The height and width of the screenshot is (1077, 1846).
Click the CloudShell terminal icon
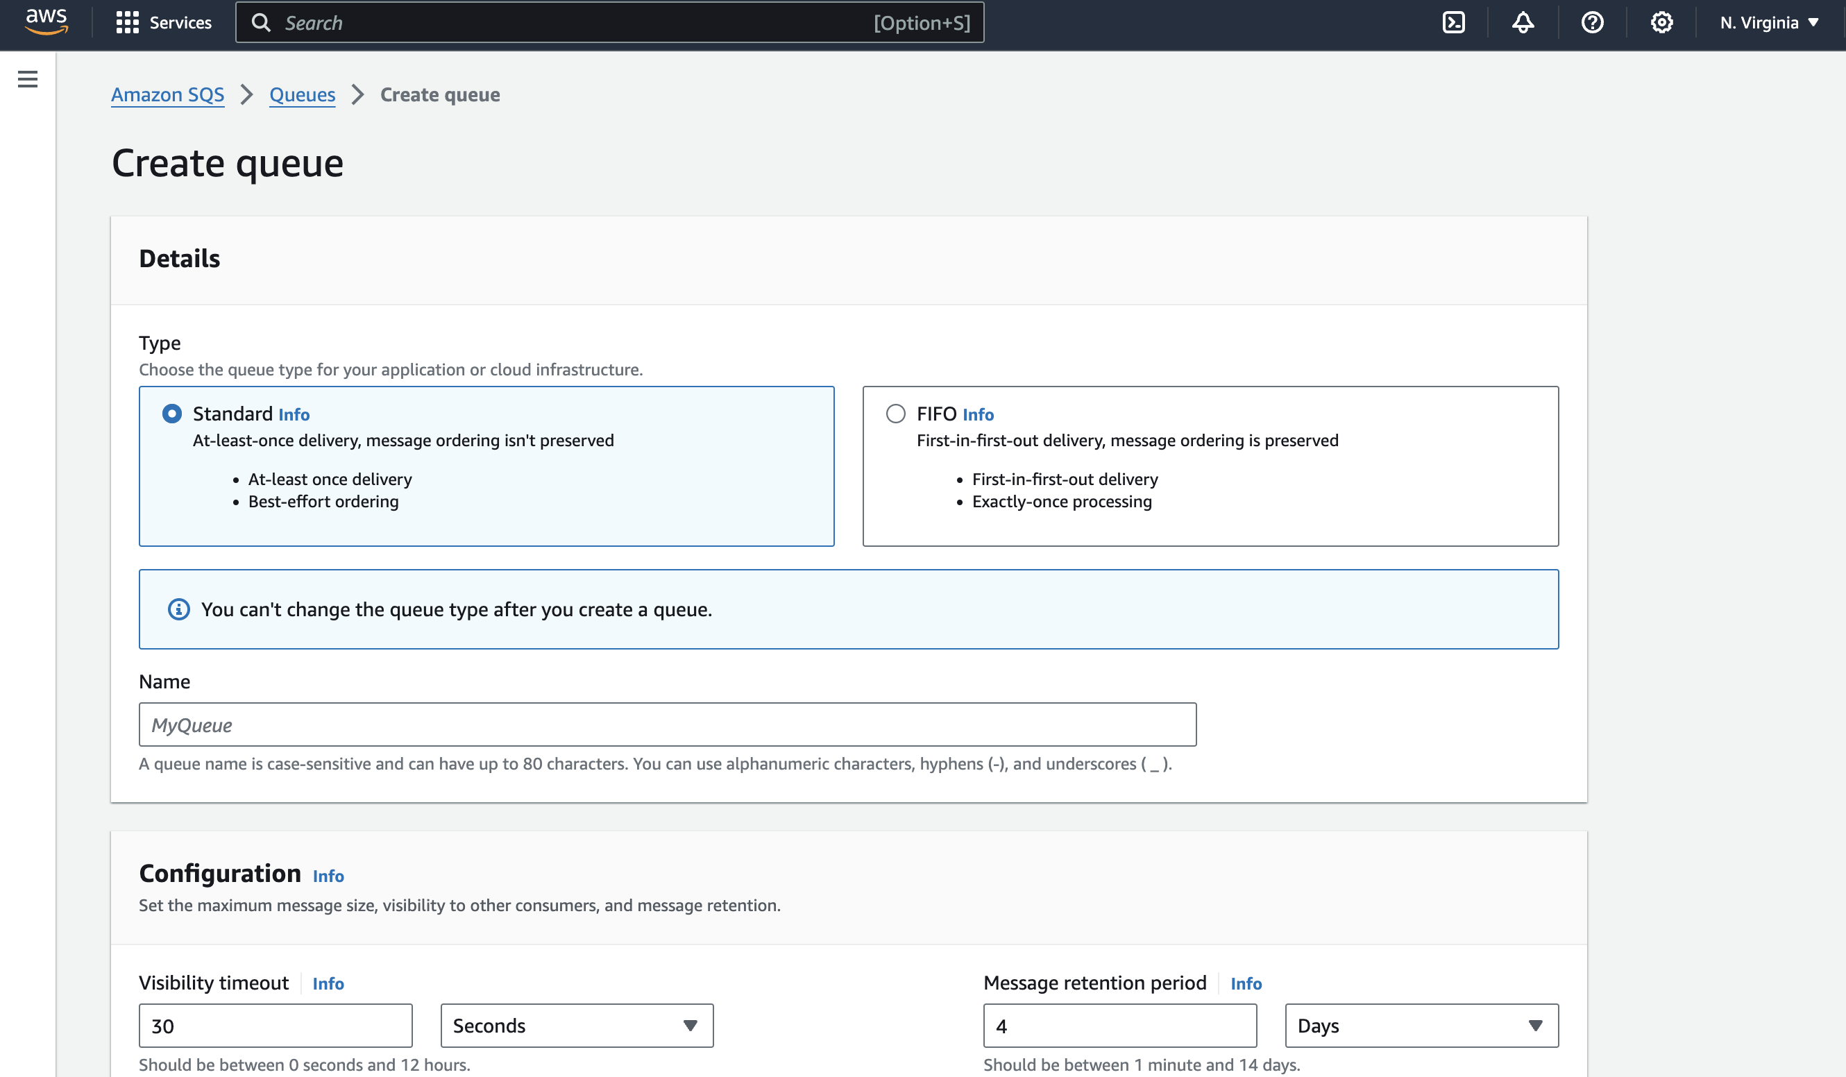pyautogui.click(x=1453, y=22)
